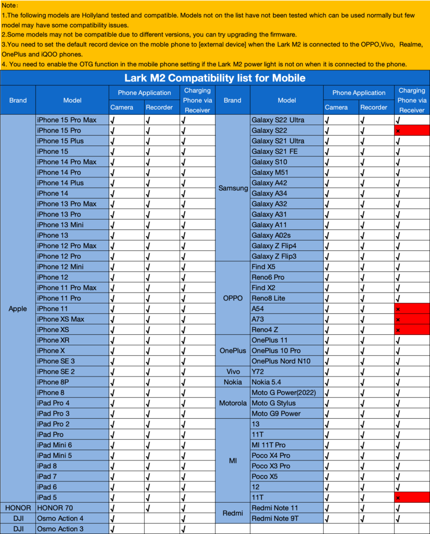Click the Phone Application header
The width and height of the screenshot is (430, 534).
(x=145, y=93)
